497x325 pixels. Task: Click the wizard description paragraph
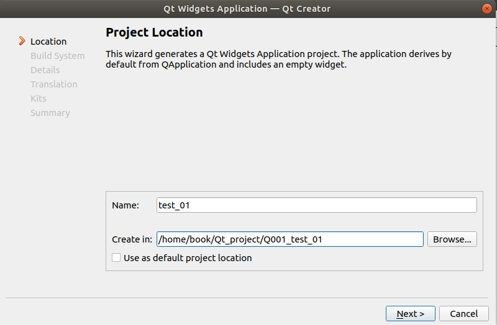(x=278, y=59)
